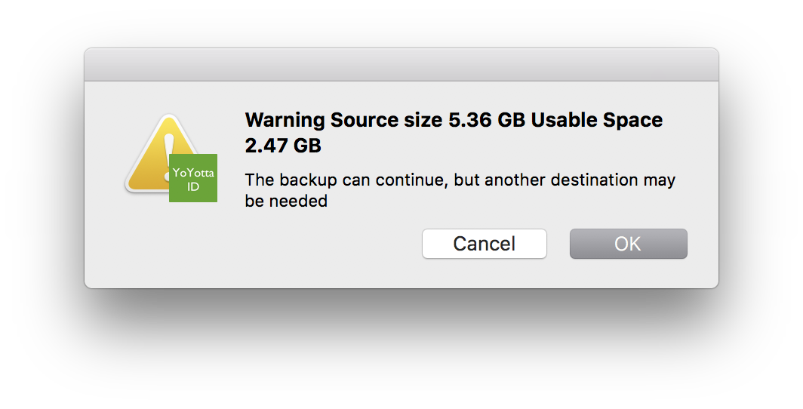This screenshot has width=803, height=409.
Task: Dismiss the warning with Cancel
Action: pyautogui.click(x=484, y=244)
